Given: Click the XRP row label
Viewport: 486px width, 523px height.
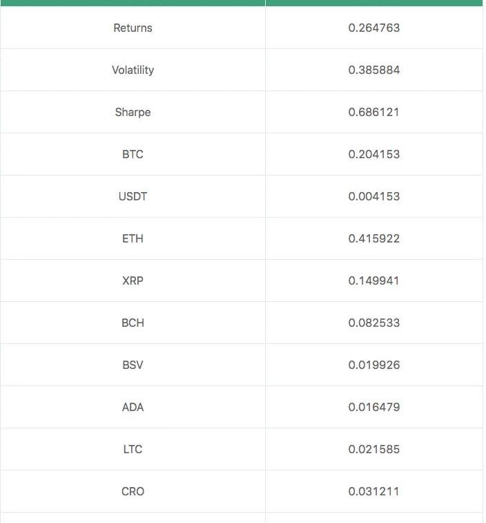Looking at the screenshot, I should click(x=133, y=280).
